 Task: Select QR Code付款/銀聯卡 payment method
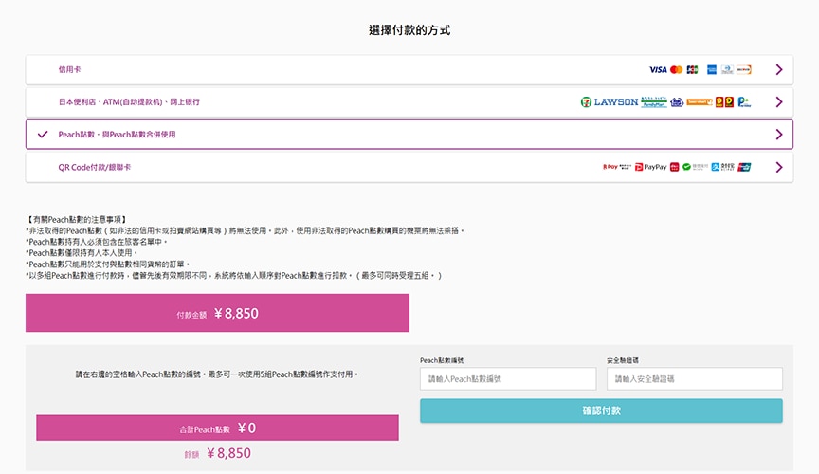point(409,167)
